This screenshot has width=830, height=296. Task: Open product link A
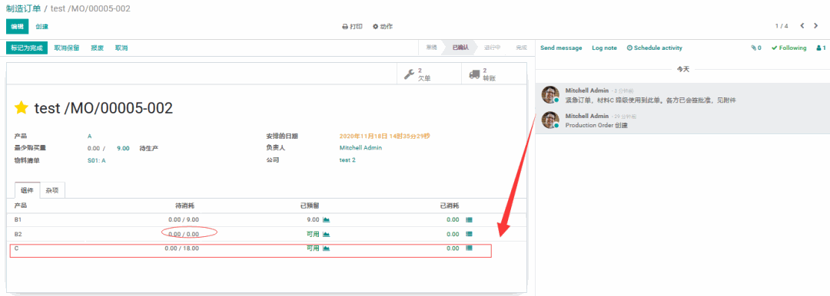click(x=89, y=136)
